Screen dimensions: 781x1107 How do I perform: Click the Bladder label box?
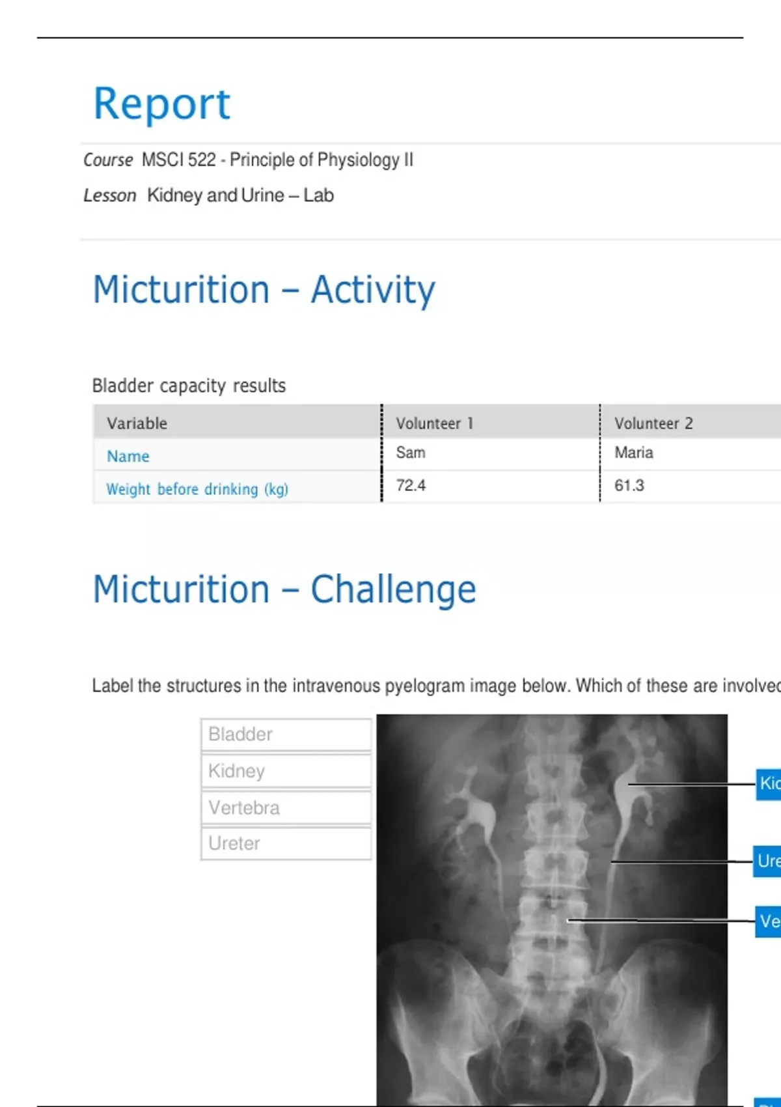click(x=286, y=735)
